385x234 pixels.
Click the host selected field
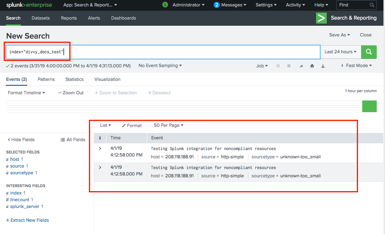[x=15, y=159]
